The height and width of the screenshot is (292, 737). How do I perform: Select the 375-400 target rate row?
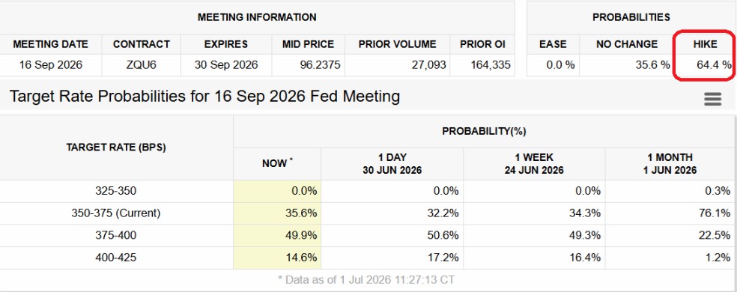(x=368, y=236)
